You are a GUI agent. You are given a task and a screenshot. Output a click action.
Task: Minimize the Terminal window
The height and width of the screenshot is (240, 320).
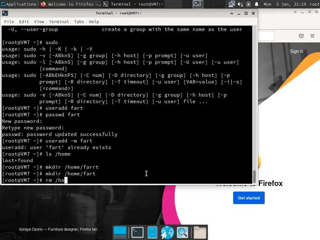[239, 13]
